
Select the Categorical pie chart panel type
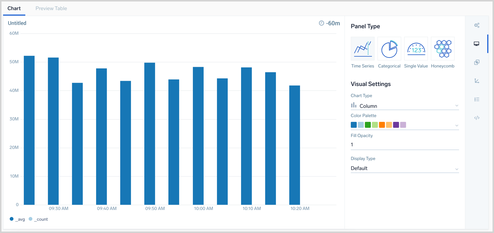389,49
